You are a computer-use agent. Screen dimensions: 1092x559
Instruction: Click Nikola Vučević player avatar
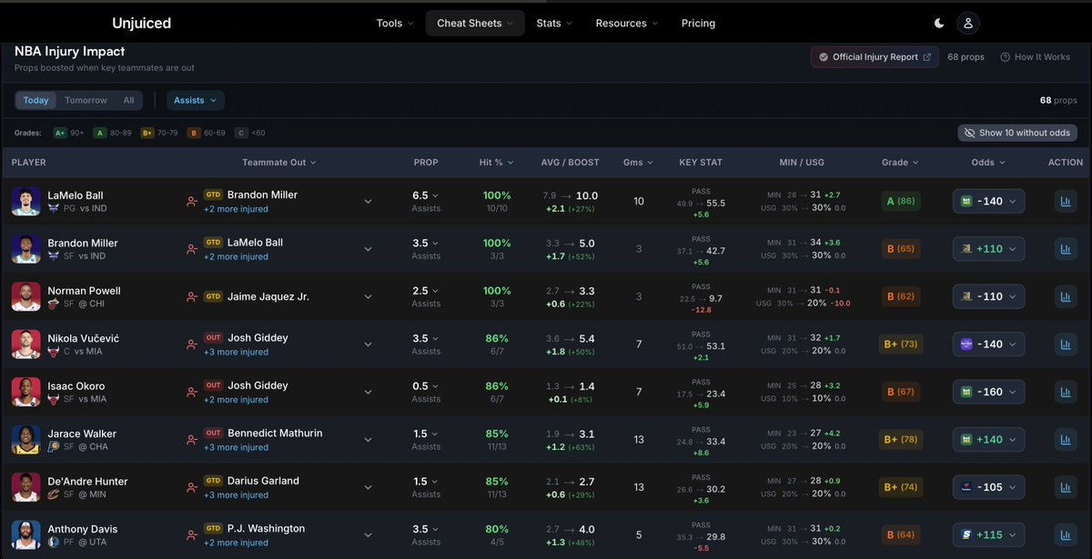tap(26, 344)
